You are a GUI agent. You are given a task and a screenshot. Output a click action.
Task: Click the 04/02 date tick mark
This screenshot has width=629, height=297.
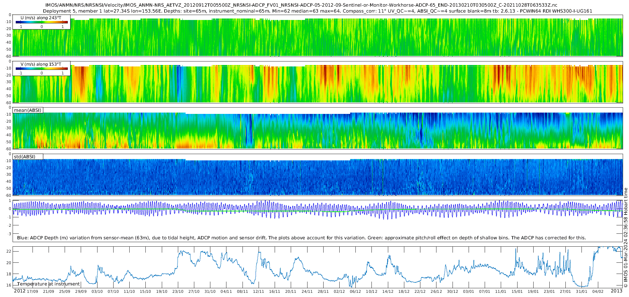tap(598, 291)
